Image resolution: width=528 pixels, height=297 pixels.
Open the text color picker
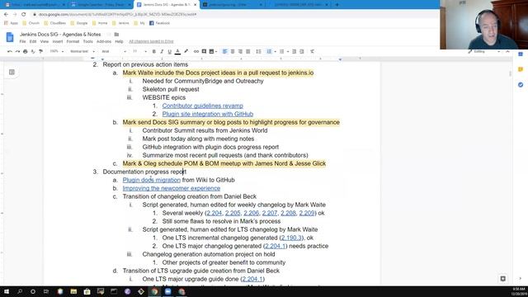(x=177, y=51)
